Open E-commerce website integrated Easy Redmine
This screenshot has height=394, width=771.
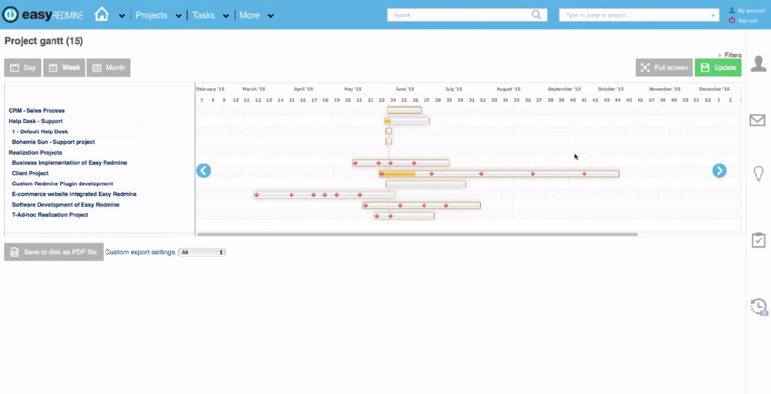point(74,194)
